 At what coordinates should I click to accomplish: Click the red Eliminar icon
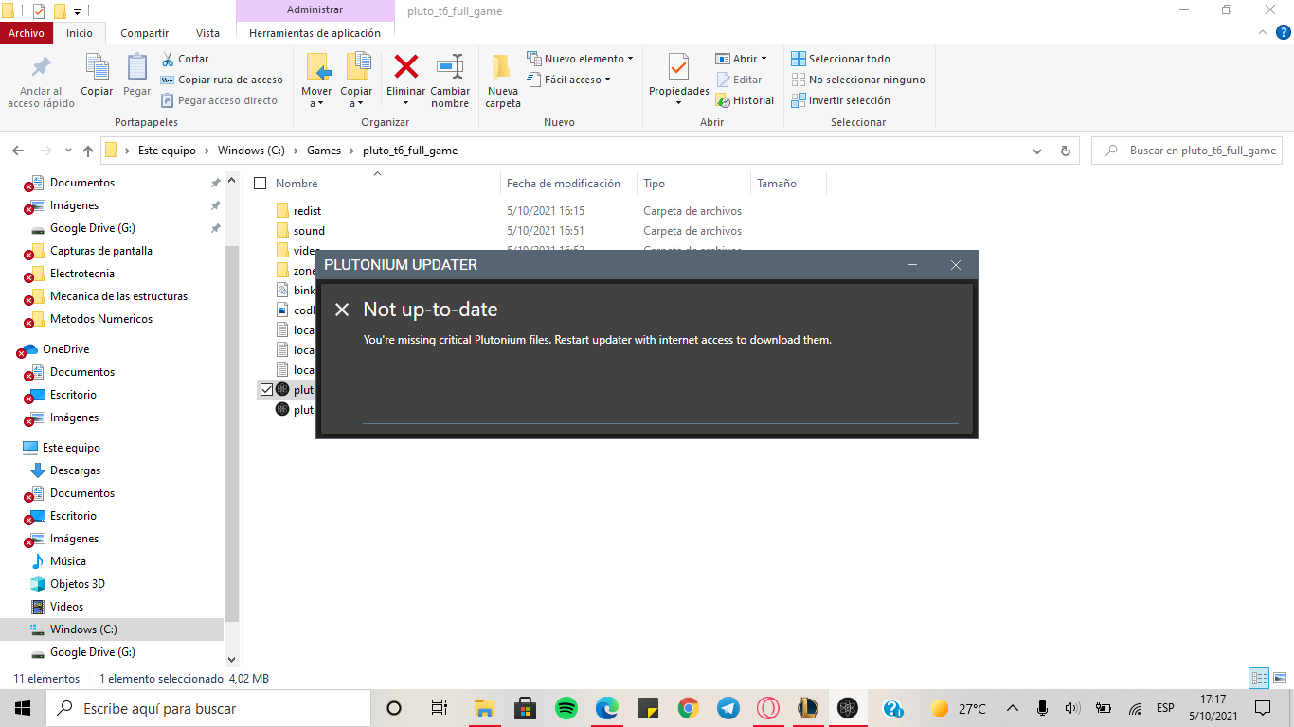pyautogui.click(x=406, y=67)
